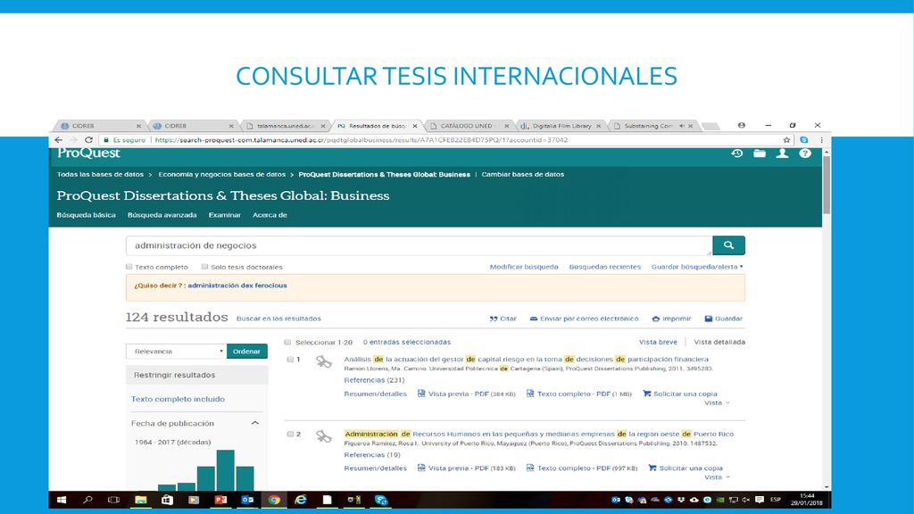Screen dimensions: 914x514
Task: Tick the Texto completo checkbox
Action: [129, 267]
